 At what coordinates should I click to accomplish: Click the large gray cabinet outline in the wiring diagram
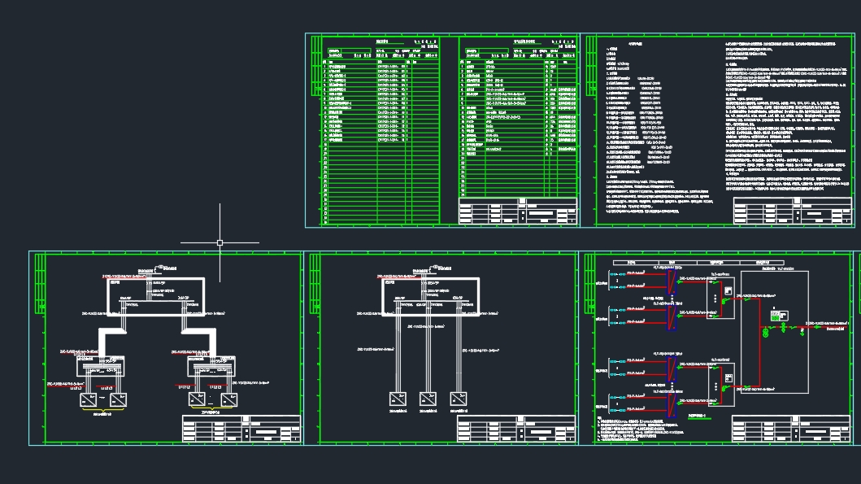775,332
